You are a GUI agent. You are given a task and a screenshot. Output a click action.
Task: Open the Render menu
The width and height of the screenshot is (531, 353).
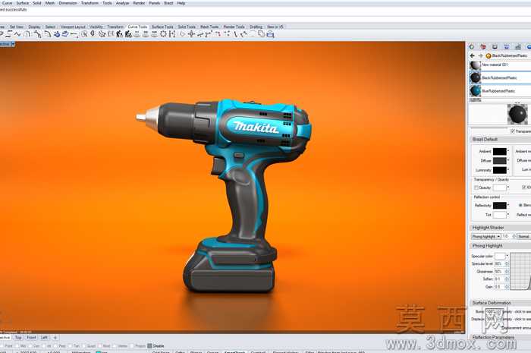pos(139,3)
